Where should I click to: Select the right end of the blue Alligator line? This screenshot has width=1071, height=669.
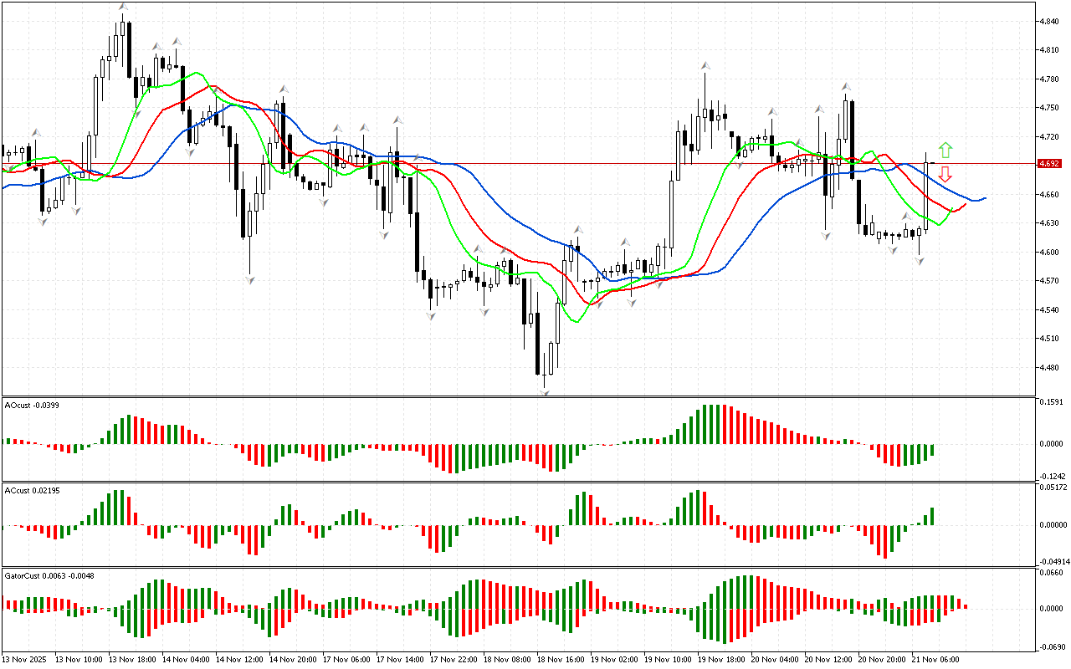pos(985,198)
